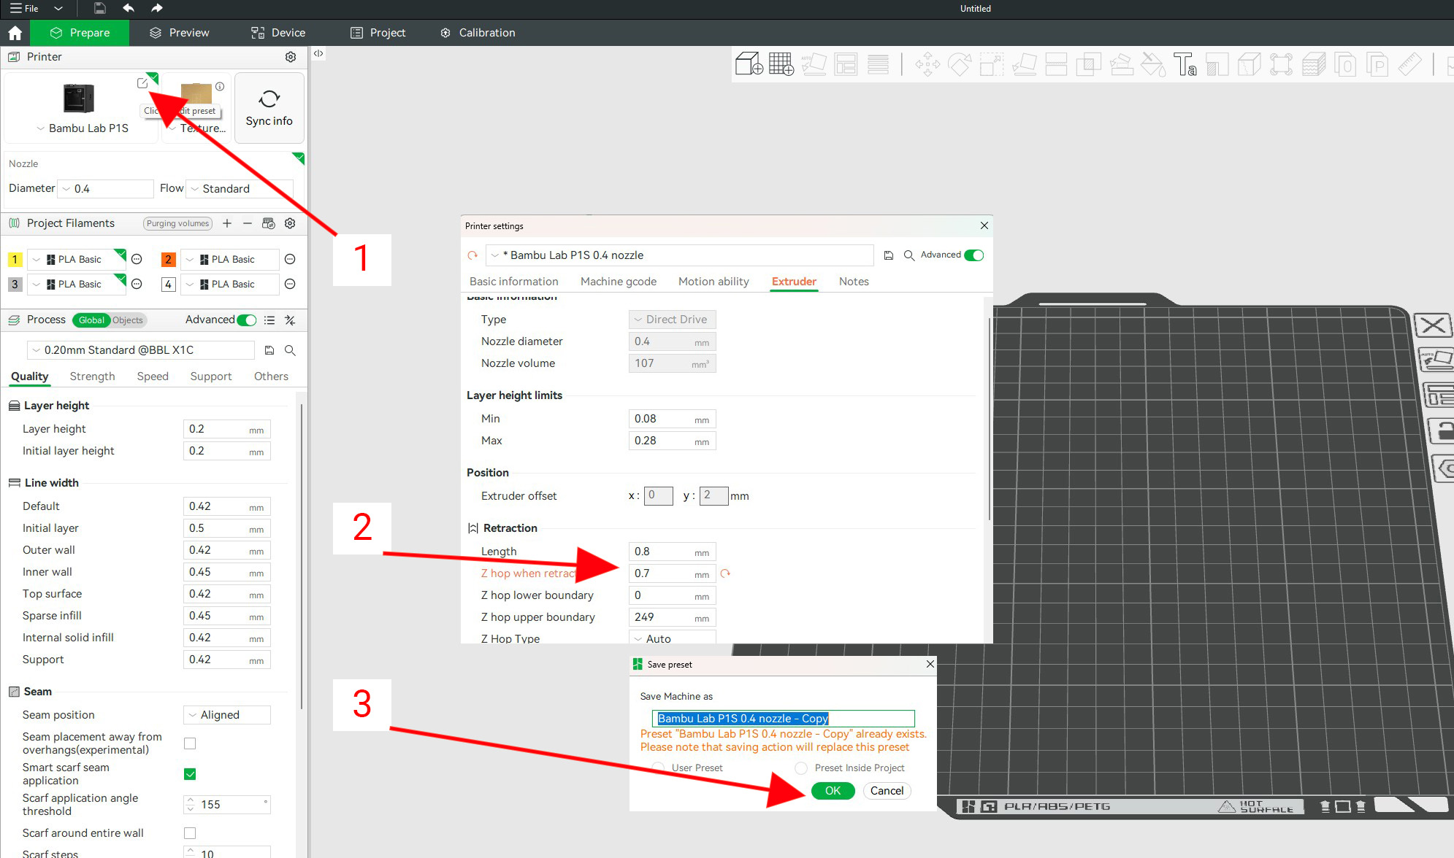
Task: Open the Seam position Aligned dropdown
Action: tap(227, 715)
